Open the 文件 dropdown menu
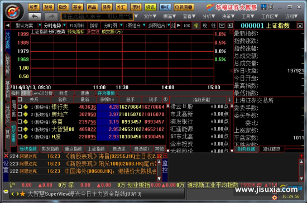The image size is (307, 203). 150,16
